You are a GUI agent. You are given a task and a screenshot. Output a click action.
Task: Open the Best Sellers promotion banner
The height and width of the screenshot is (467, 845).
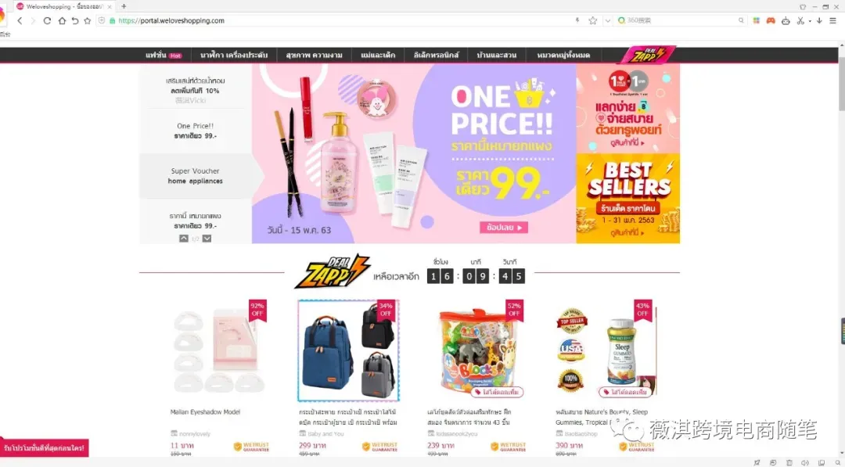point(627,198)
